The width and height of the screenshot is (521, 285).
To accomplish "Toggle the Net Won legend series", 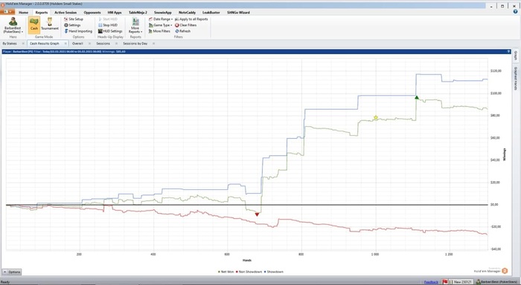I will 226,272.
